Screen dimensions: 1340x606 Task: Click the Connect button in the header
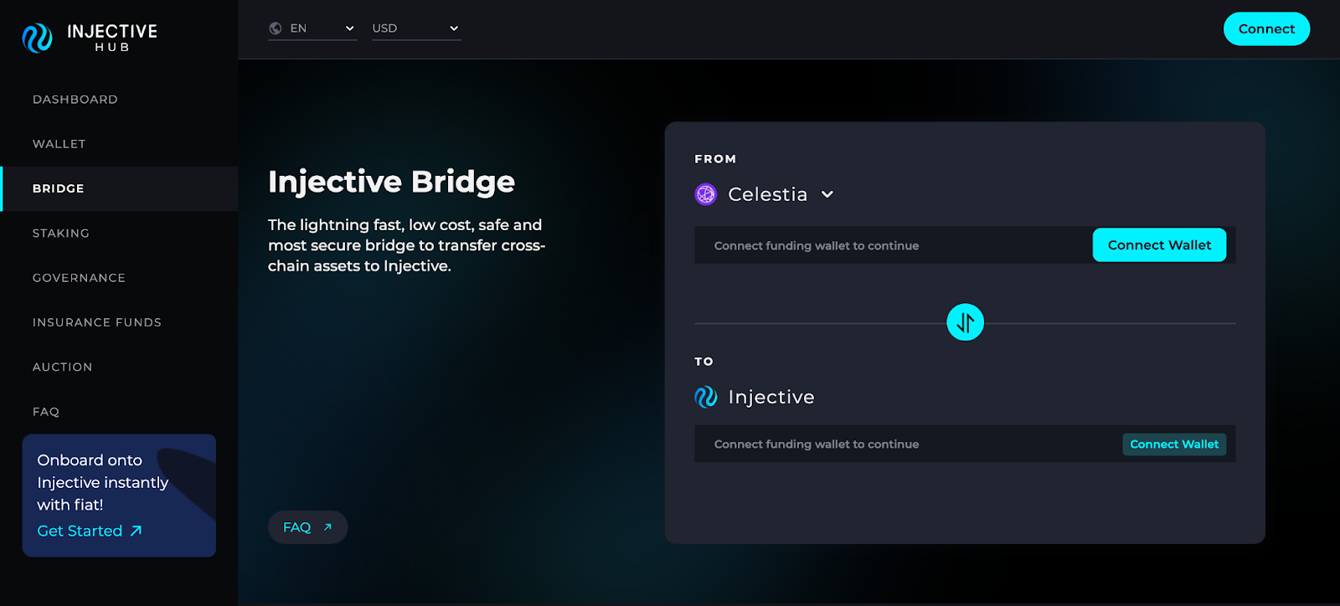1266,29
